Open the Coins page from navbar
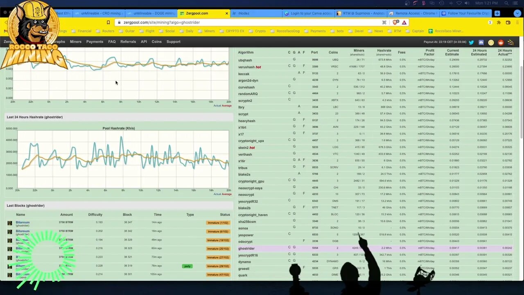Viewport: 524px width, 295px height. tap(157, 42)
